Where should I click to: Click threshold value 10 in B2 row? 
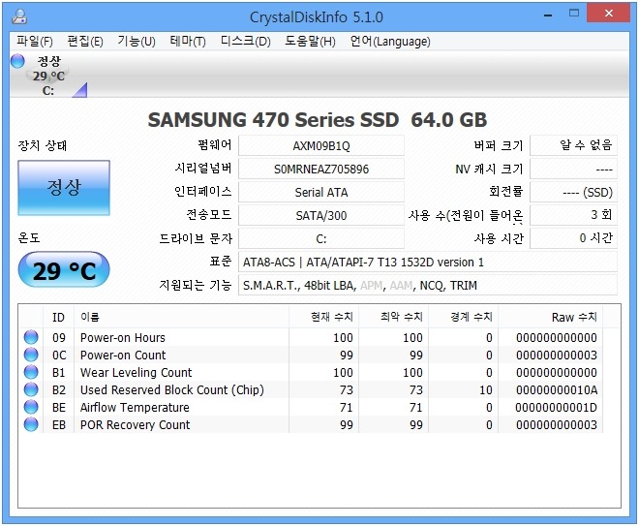click(486, 390)
